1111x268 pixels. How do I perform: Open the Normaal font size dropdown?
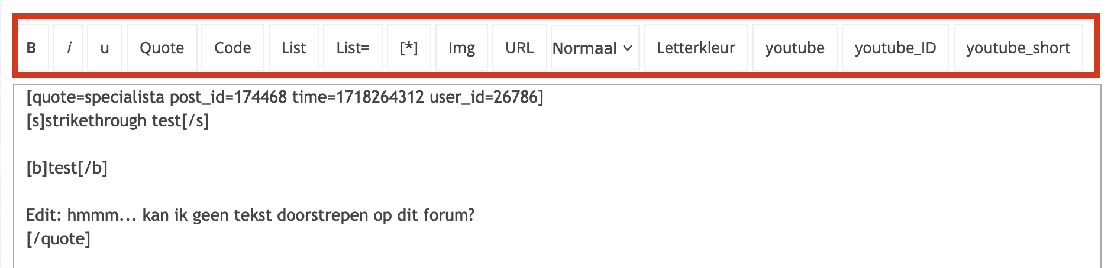593,48
